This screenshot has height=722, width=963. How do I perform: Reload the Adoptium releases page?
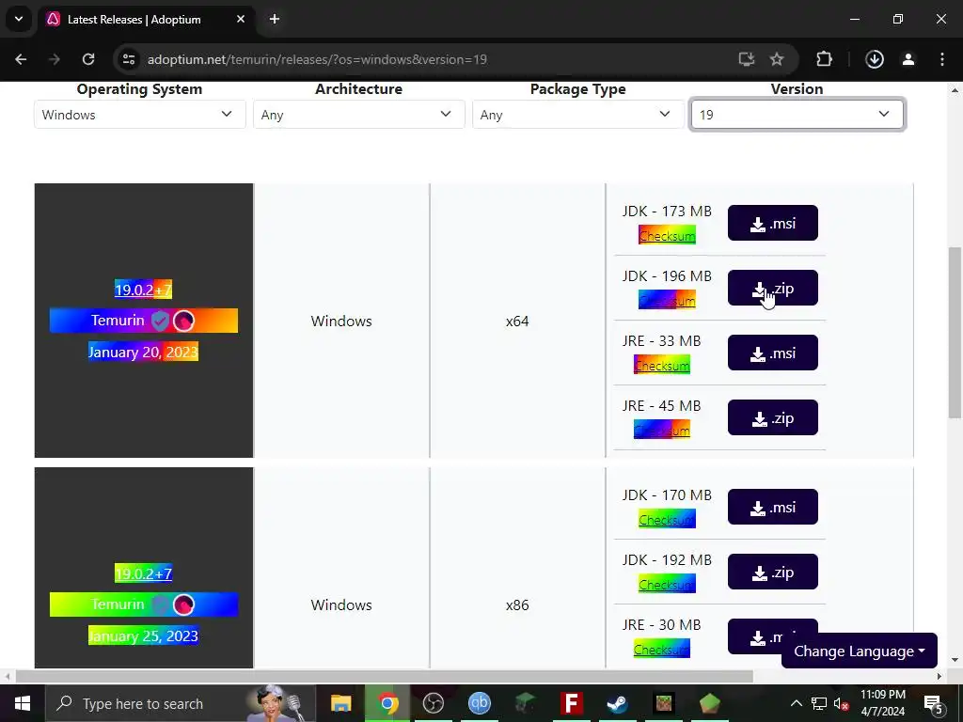tap(88, 59)
